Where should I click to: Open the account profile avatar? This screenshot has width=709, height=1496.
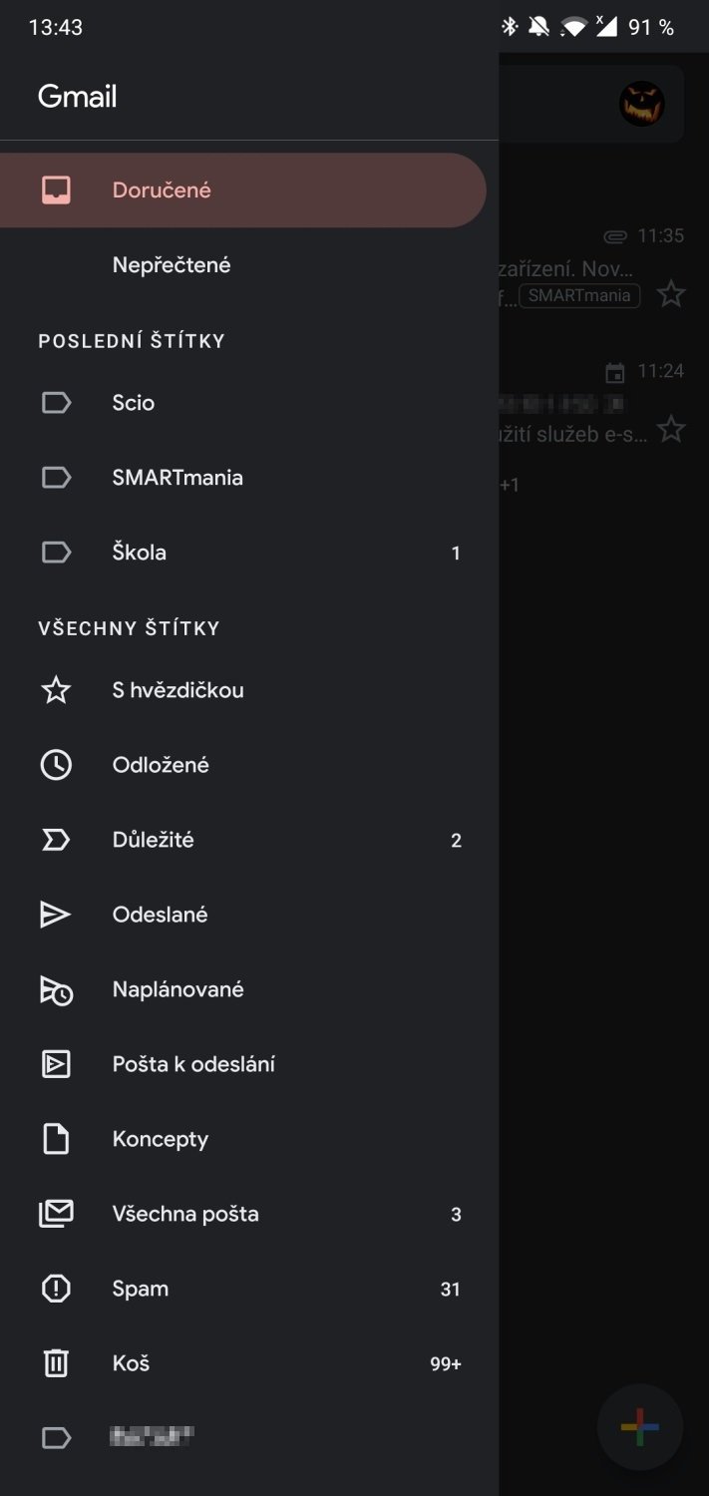click(641, 103)
